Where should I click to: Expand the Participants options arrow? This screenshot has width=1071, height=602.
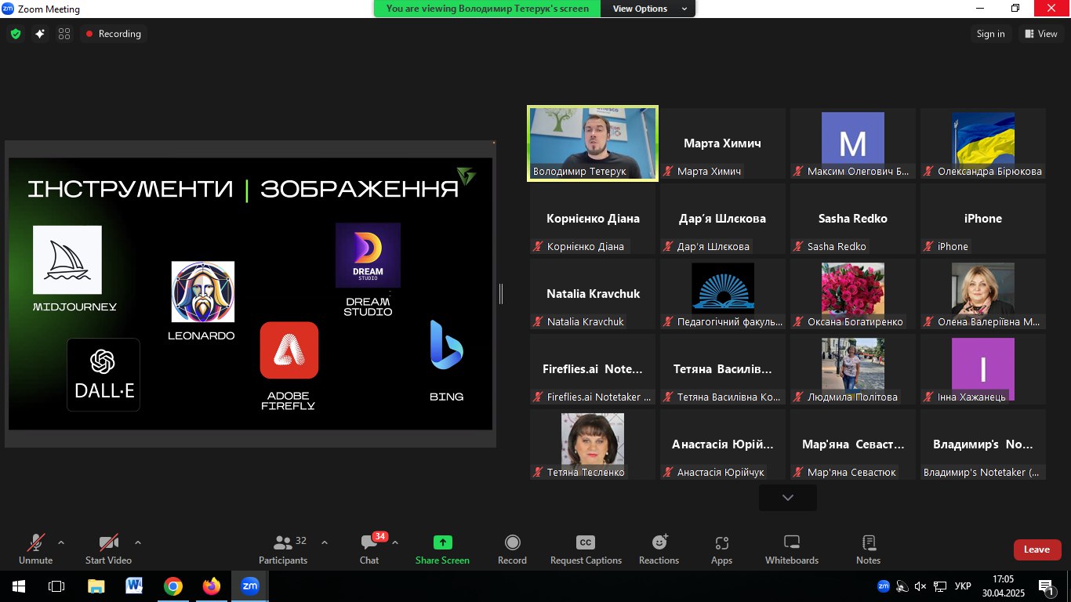click(x=325, y=542)
